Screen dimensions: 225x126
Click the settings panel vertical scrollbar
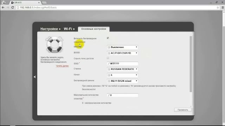click(191, 64)
